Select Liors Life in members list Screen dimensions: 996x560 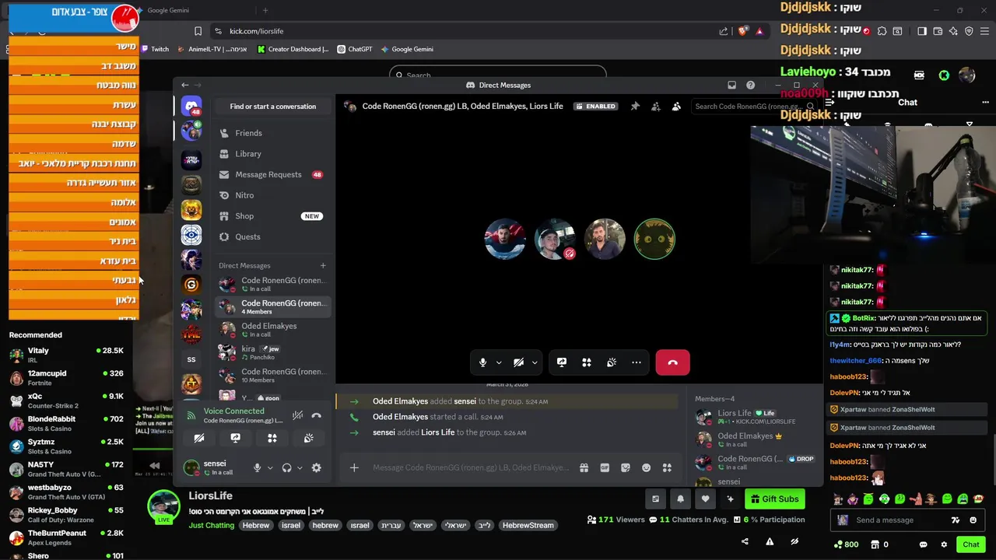(754, 417)
